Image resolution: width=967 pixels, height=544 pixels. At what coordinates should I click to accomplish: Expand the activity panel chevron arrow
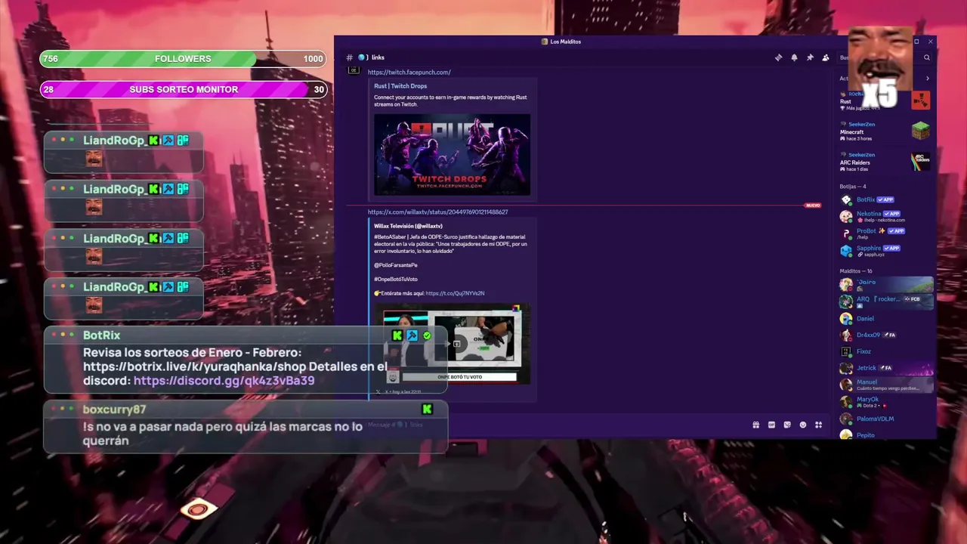[x=927, y=79]
